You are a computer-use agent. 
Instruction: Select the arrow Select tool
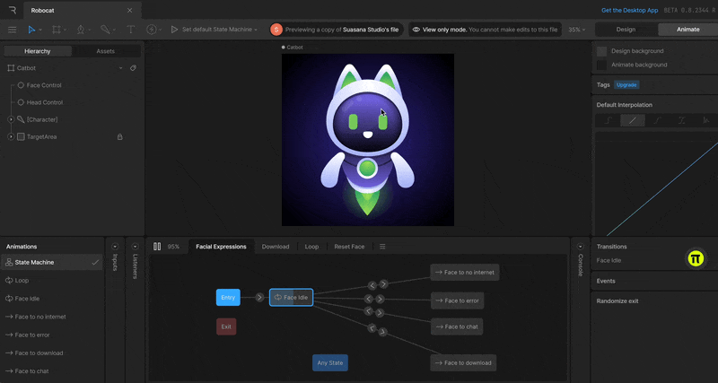coord(31,30)
